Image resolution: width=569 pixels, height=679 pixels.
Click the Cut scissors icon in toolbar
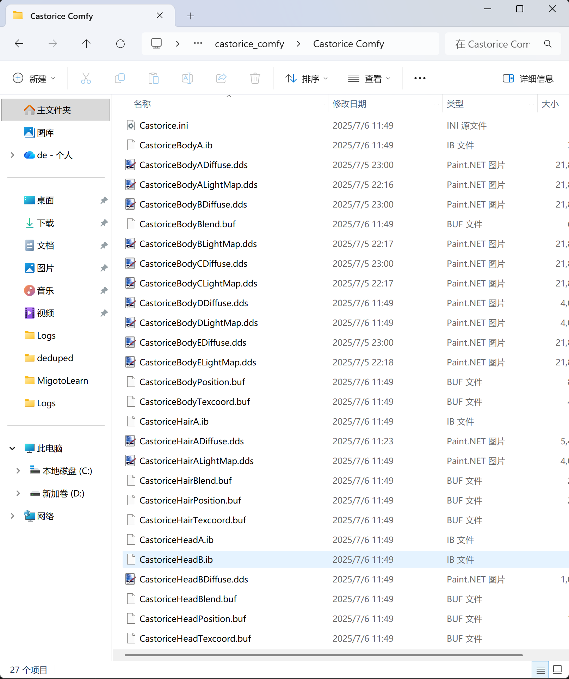point(86,78)
